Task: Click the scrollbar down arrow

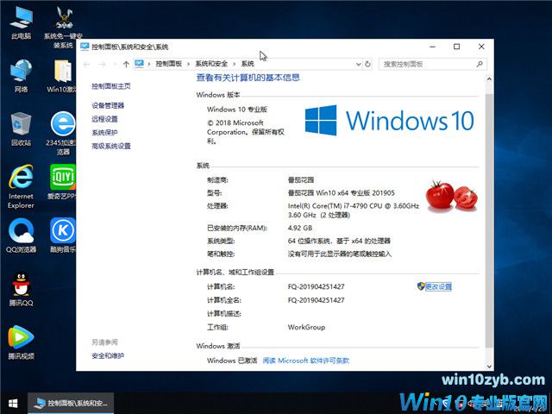Action: coord(489,367)
